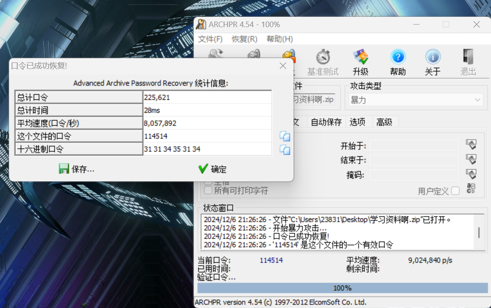Switch to the 选项 tab
This screenshot has height=308, width=491.
(357, 122)
